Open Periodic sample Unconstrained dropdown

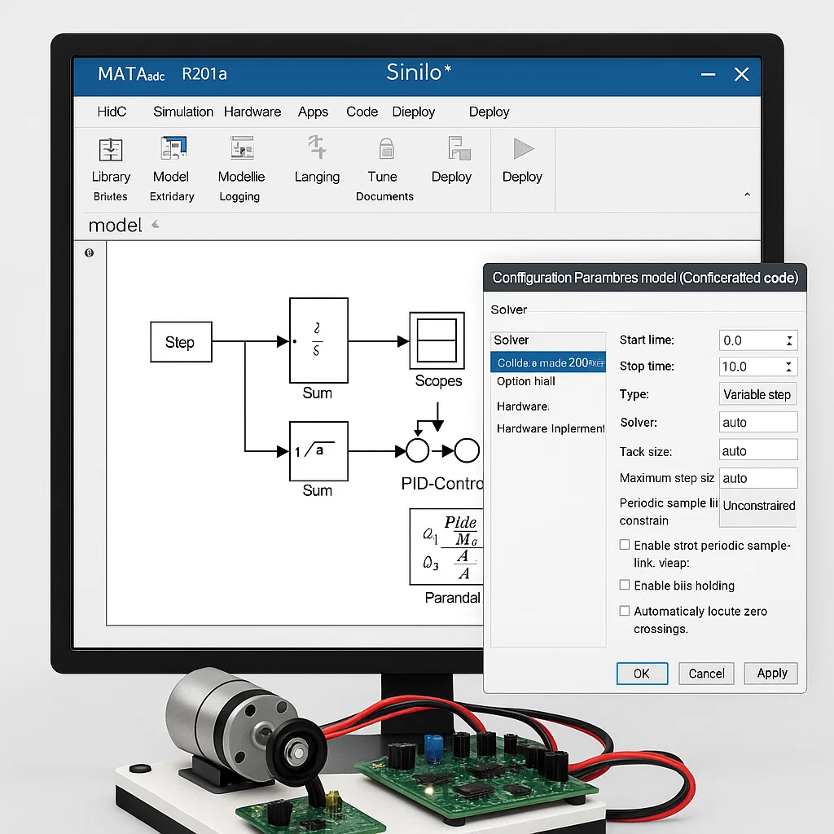click(758, 506)
